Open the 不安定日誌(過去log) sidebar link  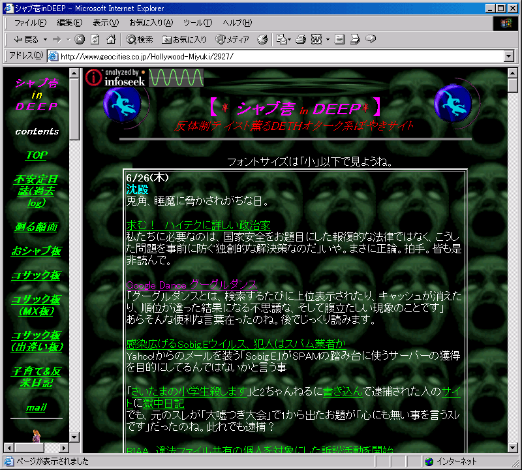point(37,191)
